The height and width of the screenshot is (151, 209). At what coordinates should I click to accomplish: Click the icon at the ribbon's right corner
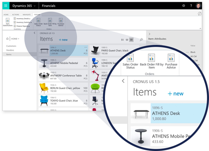pyautogui.click(x=199, y=14)
